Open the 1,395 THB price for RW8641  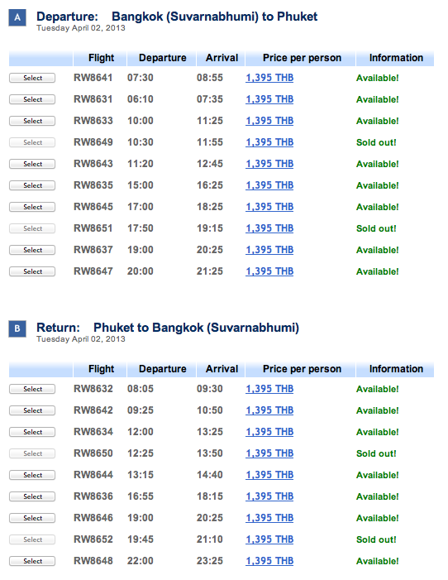point(269,78)
